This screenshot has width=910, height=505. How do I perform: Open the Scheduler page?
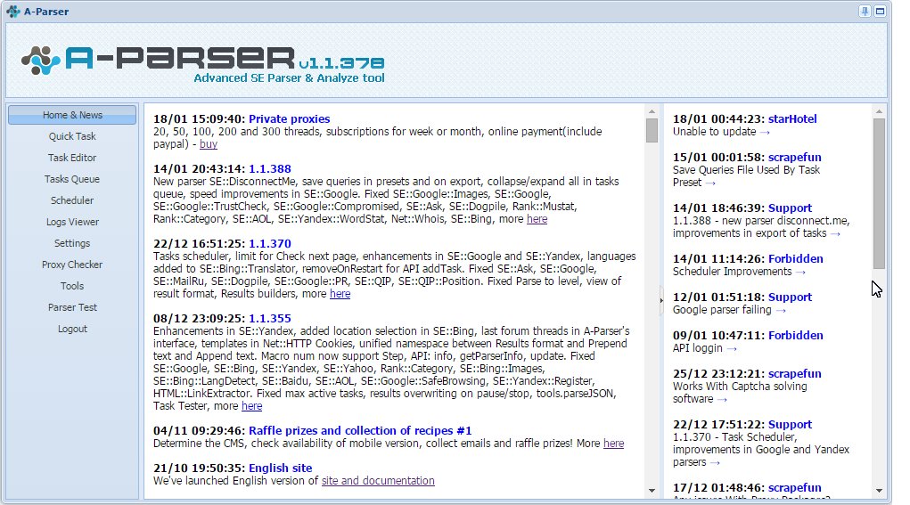pyautogui.click(x=72, y=200)
